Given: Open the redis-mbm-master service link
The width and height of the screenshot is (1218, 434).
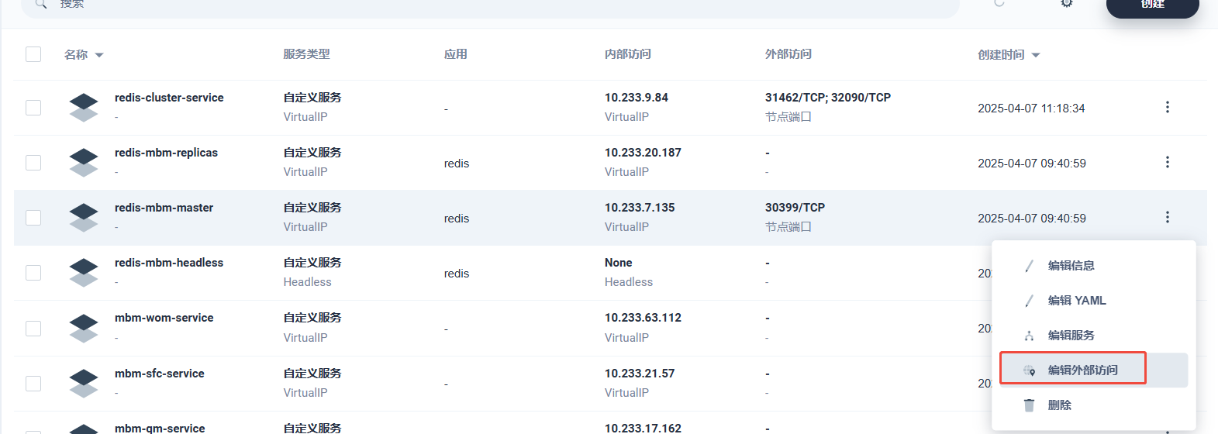Looking at the screenshot, I should coord(164,208).
